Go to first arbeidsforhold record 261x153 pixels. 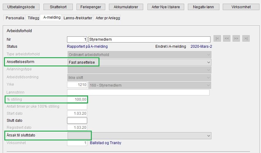[217, 39]
